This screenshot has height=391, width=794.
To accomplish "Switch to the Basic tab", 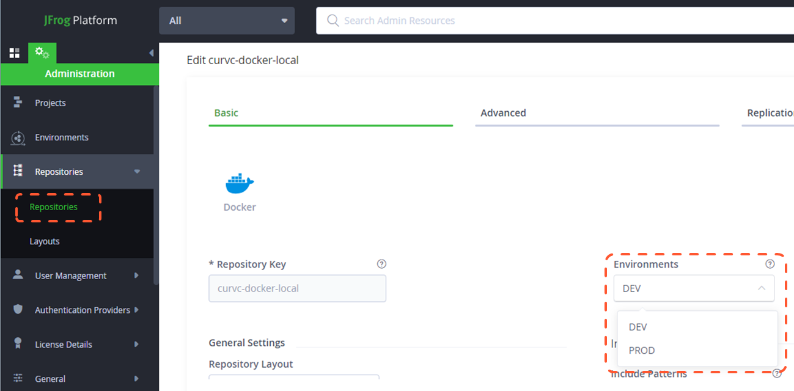I will point(331,113).
